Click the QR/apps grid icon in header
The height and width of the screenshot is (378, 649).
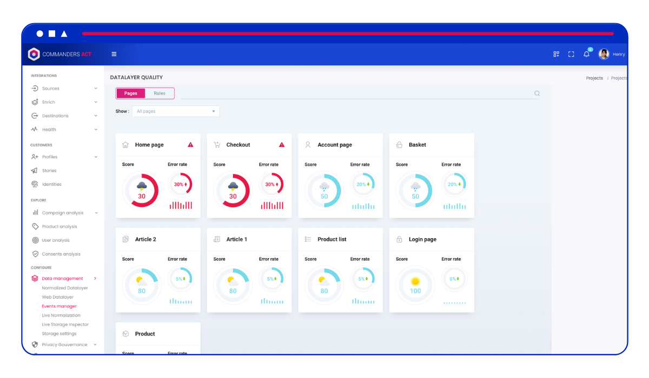(x=556, y=54)
